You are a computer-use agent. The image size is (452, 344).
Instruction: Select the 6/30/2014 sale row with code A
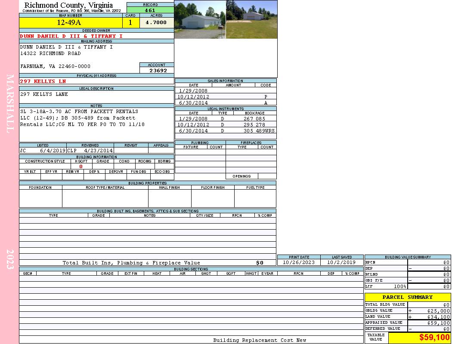pos(226,103)
